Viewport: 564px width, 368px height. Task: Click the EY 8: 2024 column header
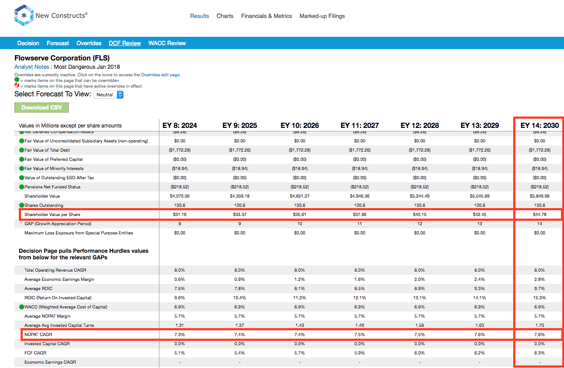[180, 126]
